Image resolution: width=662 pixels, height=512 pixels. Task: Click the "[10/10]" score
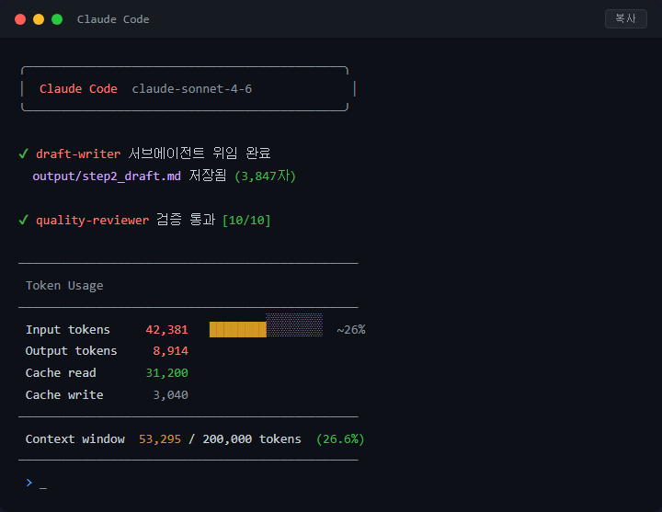coord(246,220)
